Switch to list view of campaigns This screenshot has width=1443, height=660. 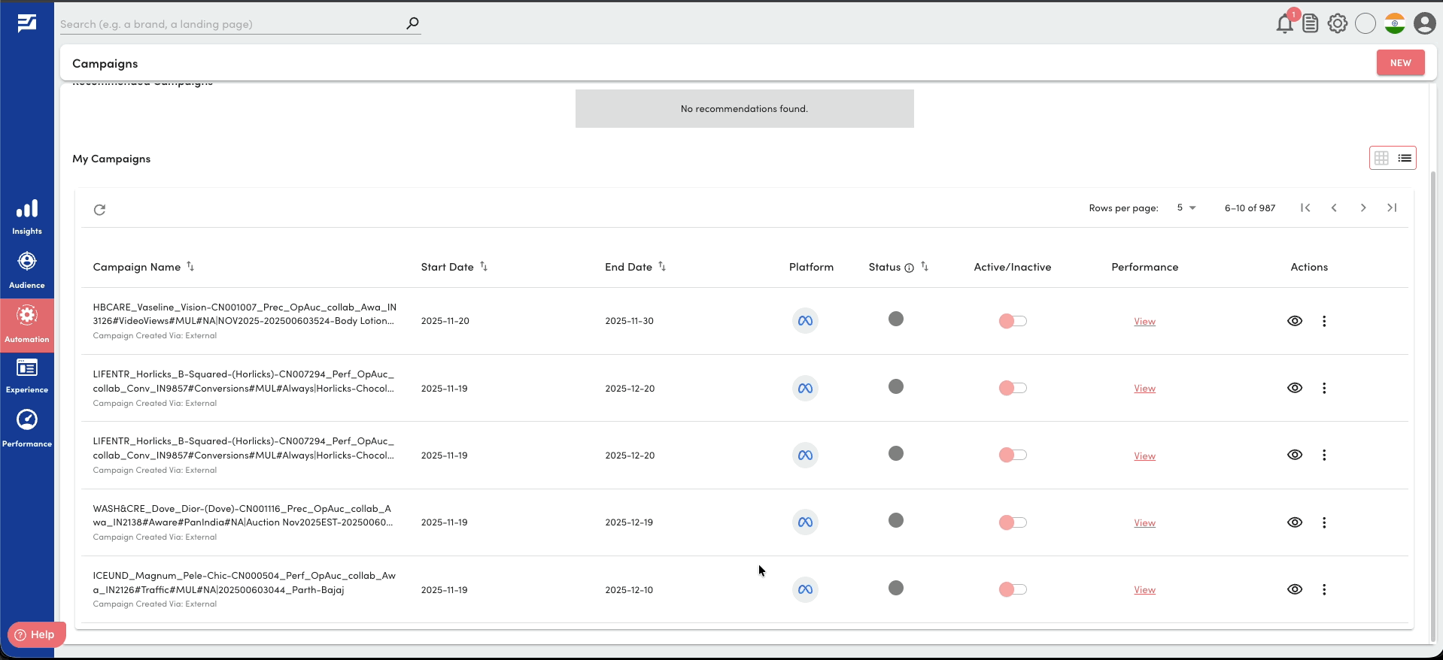[1405, 158]
